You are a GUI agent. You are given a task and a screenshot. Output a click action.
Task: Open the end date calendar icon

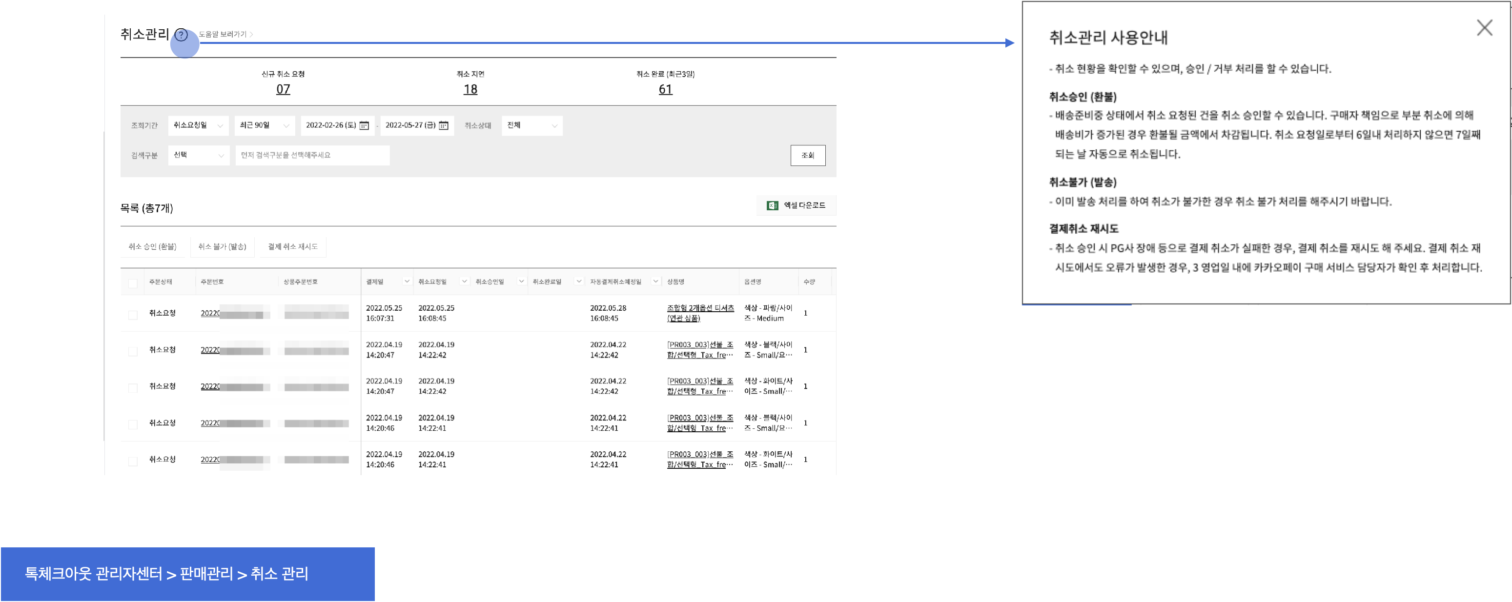tap(444, 125)
